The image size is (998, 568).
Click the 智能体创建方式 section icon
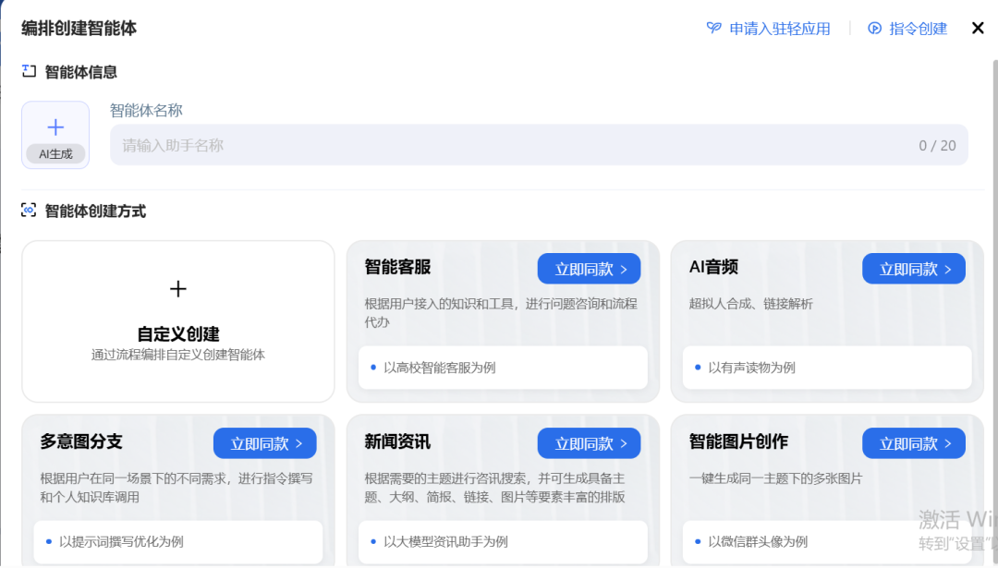pos(29,210)
